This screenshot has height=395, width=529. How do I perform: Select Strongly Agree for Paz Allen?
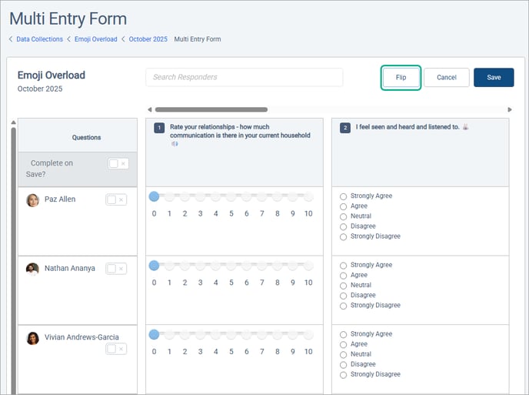343,196
